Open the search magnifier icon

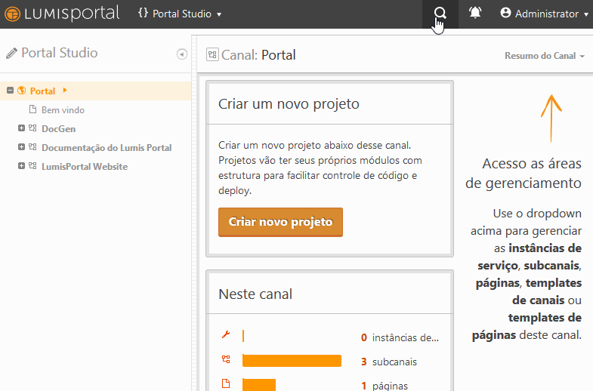pyautogui.click(x=440, y=14)
